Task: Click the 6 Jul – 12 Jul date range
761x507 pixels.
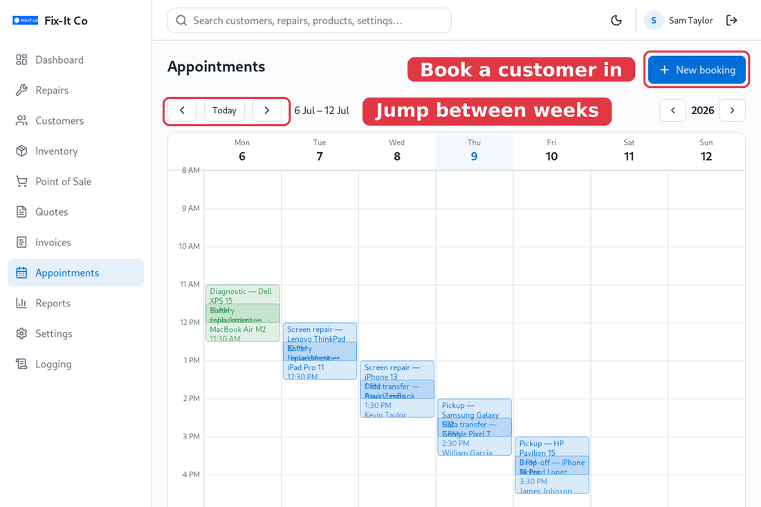Action: click(322, 111)
